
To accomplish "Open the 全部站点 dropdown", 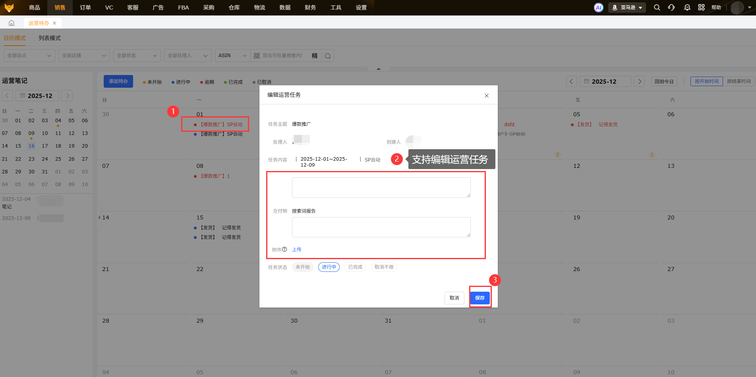I will [29, 56].
